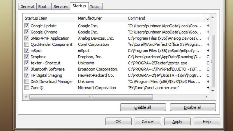Click the vertical scrollbar up arrow

coord(213,17)
